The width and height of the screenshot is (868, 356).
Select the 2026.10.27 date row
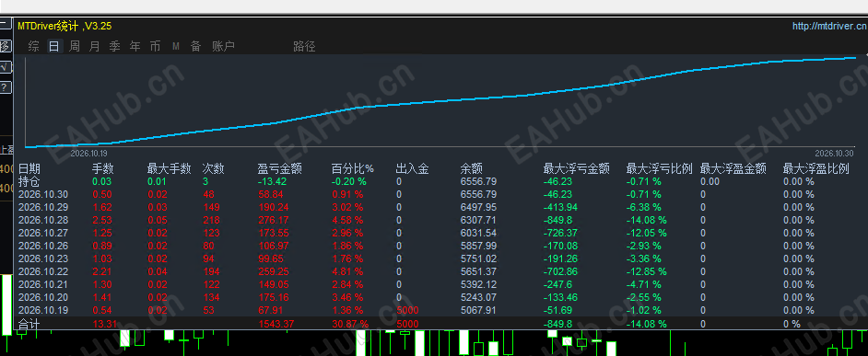pyautogui.click(x=43, y=233)
